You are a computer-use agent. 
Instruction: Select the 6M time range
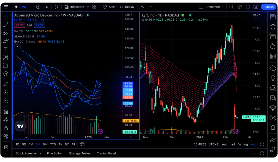tap(45, 144)
